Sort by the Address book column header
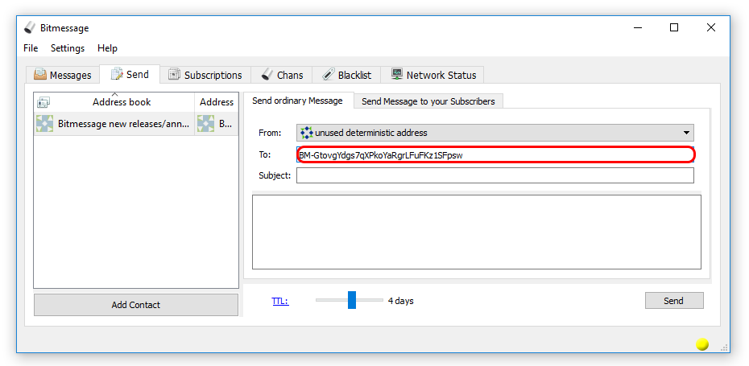This screenshot has height=366, width=749. coord(114,101)
